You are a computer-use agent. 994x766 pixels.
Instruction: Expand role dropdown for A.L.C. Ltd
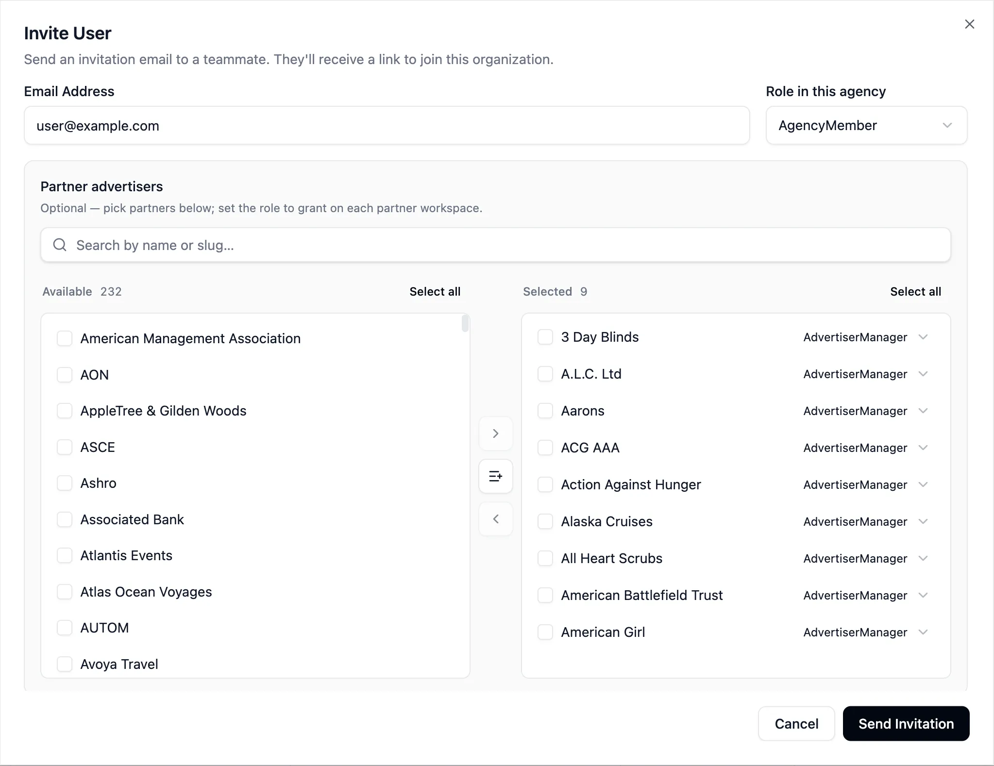866,374
